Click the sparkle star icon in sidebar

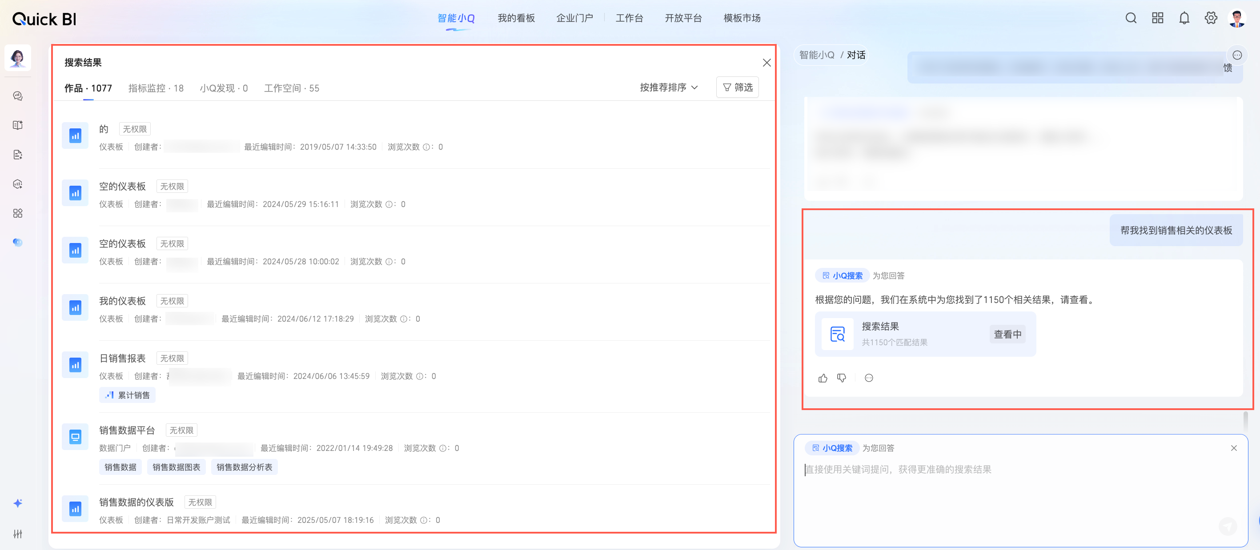[18, 503]
